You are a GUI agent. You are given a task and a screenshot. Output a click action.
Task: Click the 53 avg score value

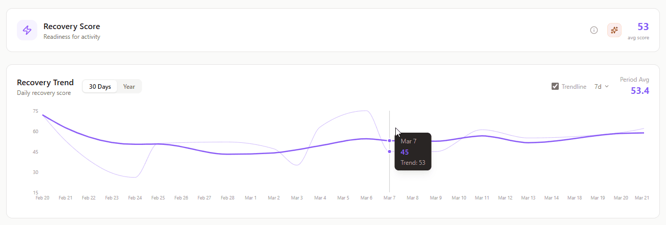pyautogui.click(x=643, y=27)
